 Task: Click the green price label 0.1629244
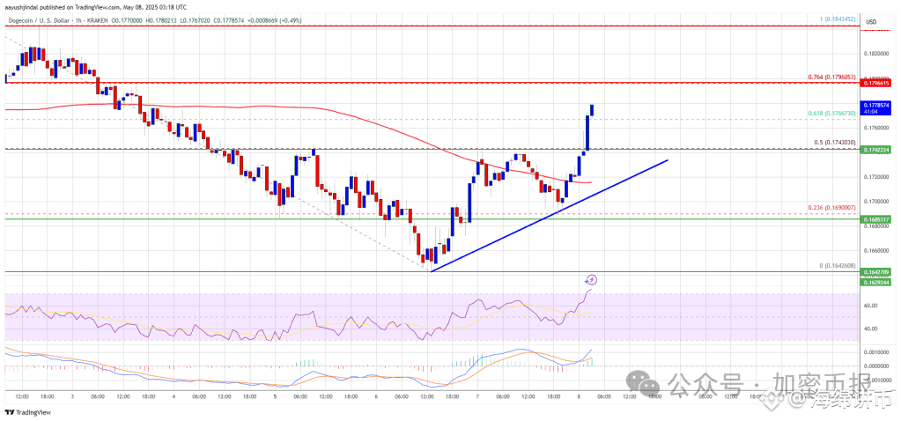coord(875,283)
